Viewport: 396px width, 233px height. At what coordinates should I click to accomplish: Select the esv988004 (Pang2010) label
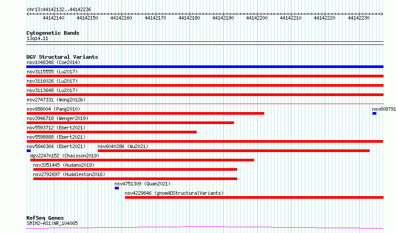tap(53, 109)
